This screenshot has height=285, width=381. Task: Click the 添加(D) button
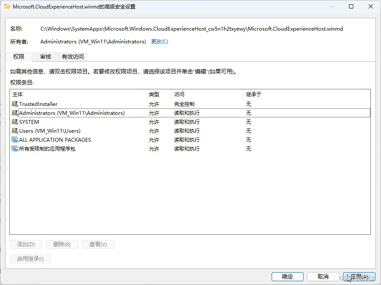point(26,244)
